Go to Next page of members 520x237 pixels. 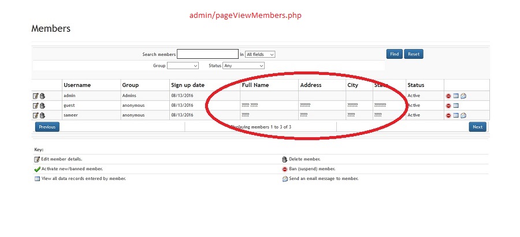(478, 127)
